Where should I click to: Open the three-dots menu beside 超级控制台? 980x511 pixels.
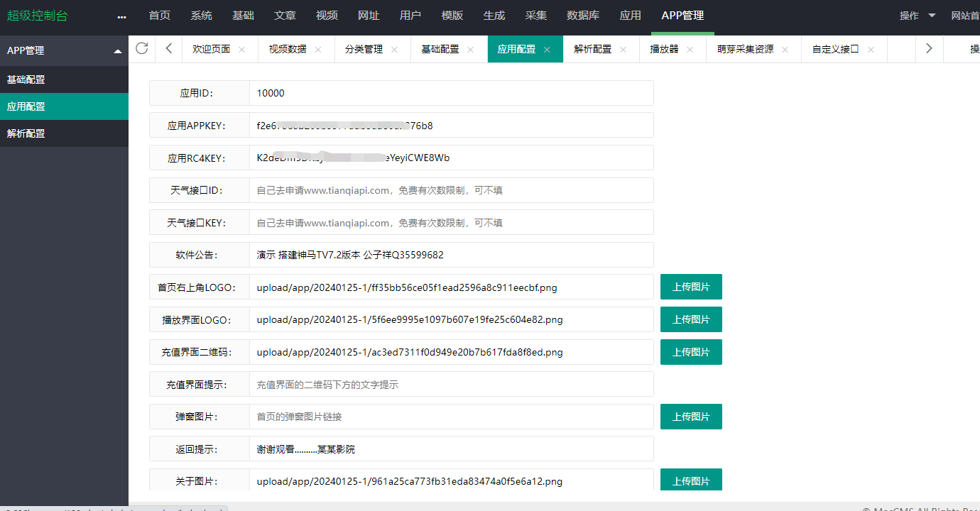[121, 16]
